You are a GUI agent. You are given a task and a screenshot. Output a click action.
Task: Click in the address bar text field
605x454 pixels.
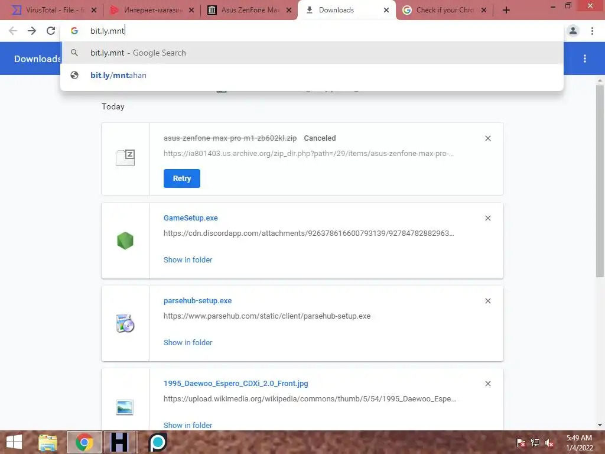coord(312,31)
